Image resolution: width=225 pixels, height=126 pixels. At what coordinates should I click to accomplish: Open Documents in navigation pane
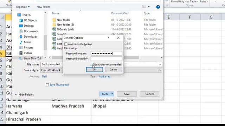pyautogui.click(x=28, y=31)
